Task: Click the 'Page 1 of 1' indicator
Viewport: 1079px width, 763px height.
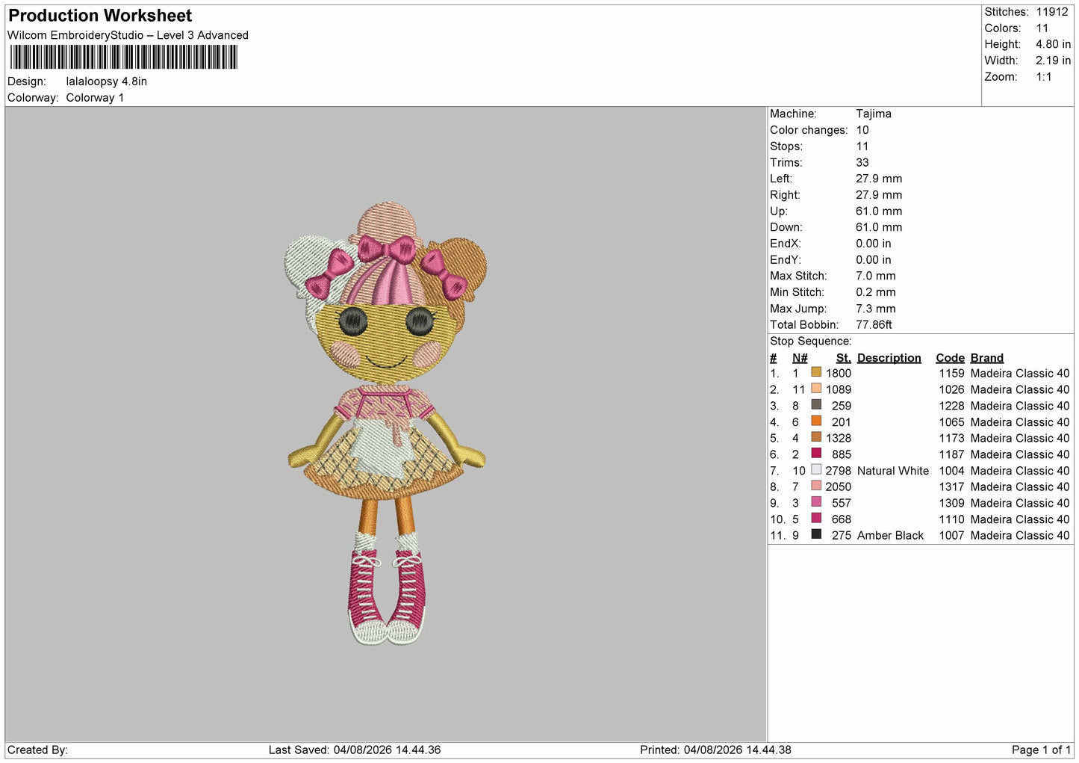Action: tap(1041, 750)
